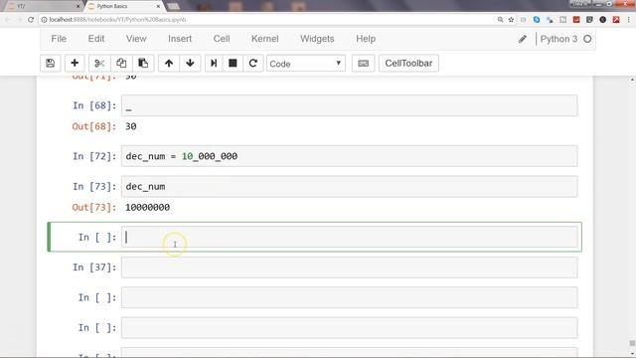Open the Edit menu

click(x=96, y=39)
